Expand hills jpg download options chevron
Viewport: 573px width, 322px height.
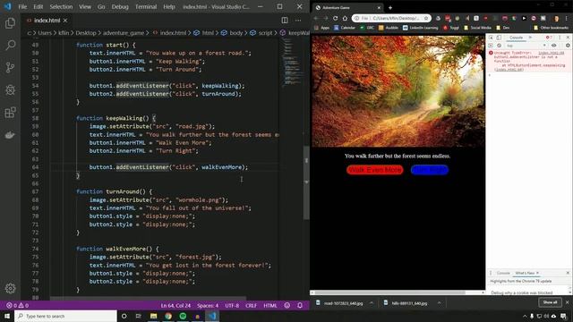click(439, 303)
